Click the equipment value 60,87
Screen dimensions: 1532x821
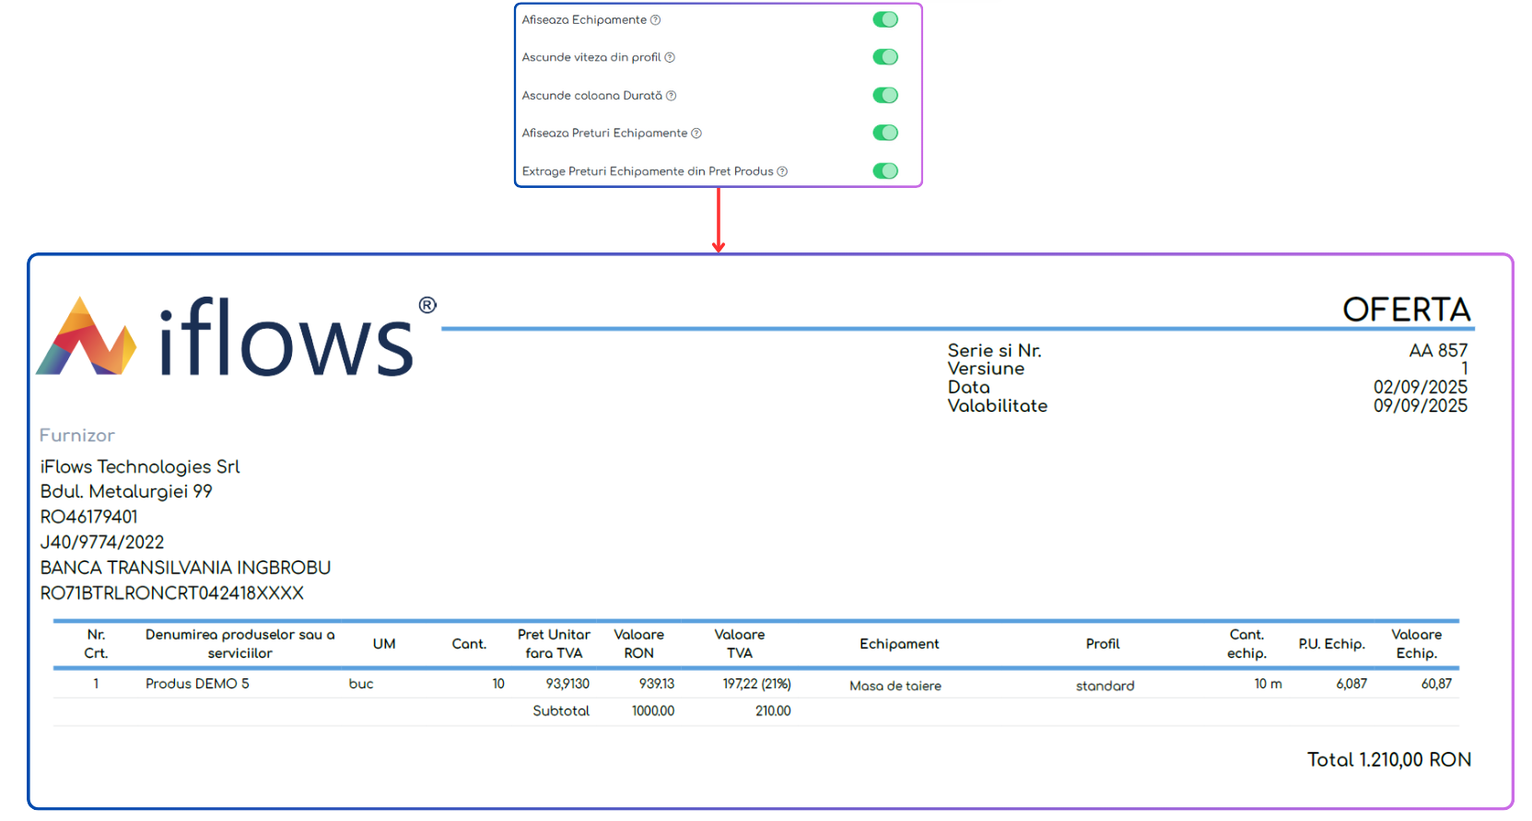(1436, 684)
